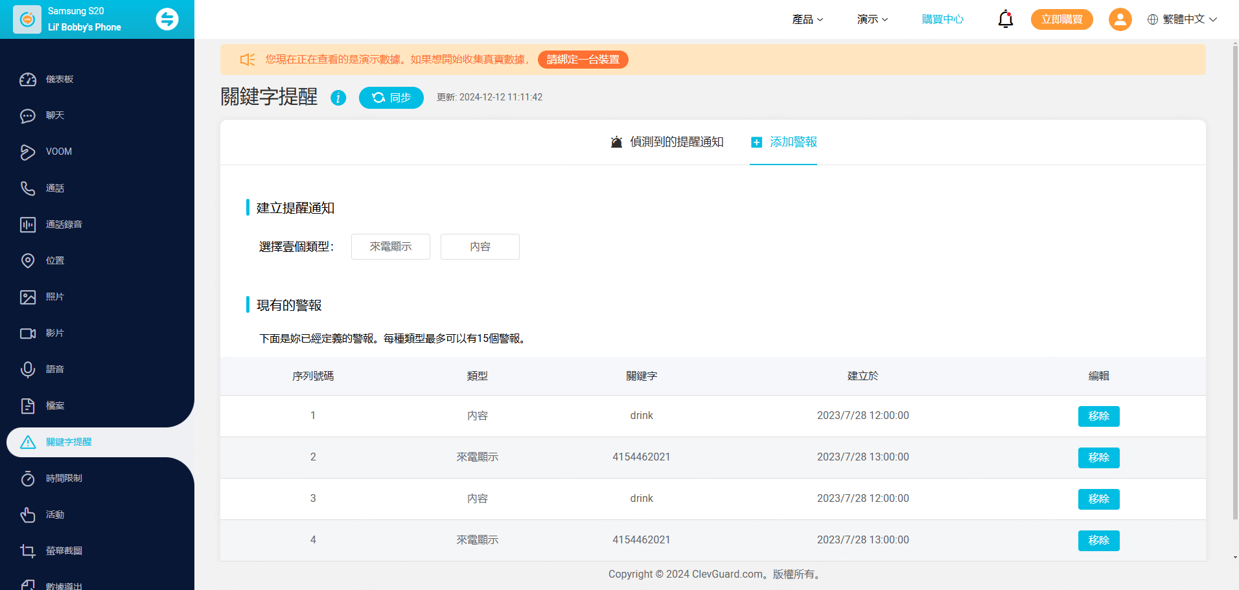Switch to the 添加警報 tab

point(783,142)
